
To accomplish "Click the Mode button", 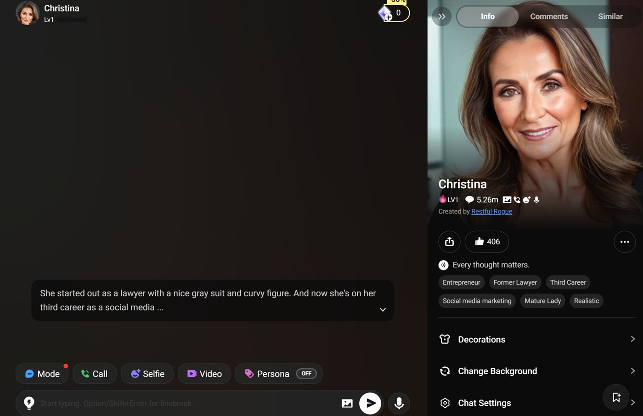I will click(42, 374).
